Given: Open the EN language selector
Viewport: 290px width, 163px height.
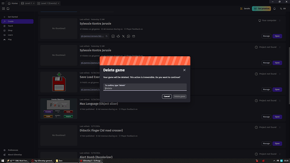Looking at the screenshot, I should pyautogui.click(x=283, y=9).
